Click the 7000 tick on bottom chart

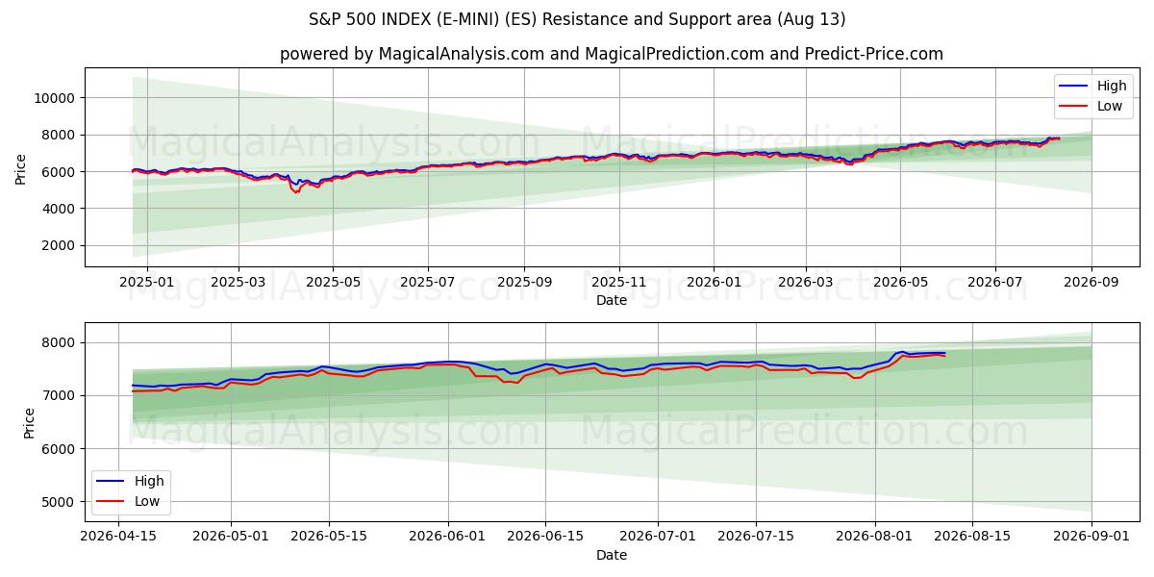pos(59,396)
